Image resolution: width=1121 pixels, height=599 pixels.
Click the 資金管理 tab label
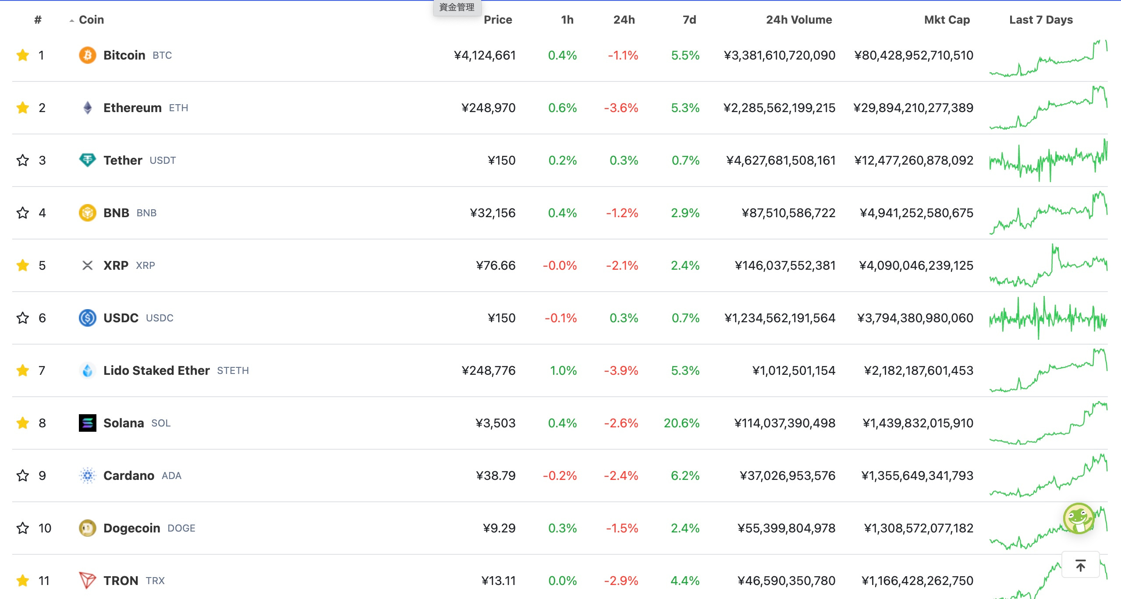click(457, 7)
